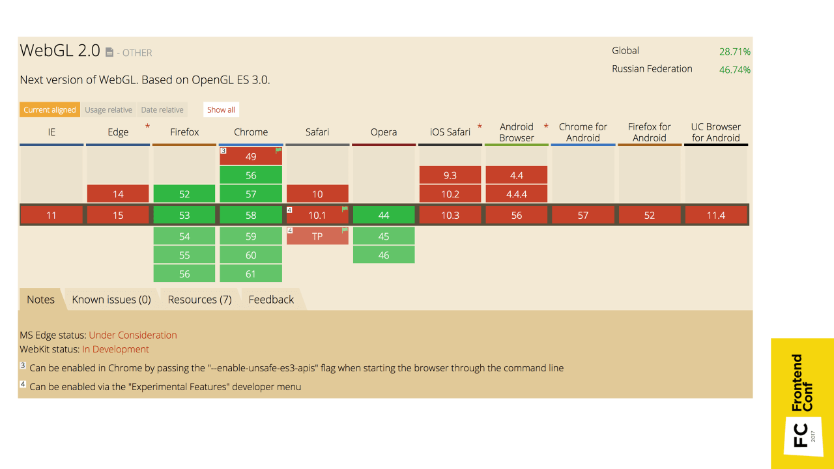834x469 pixels.
Task: Select the Edge 15 cell
Action: tap(118, 215)
